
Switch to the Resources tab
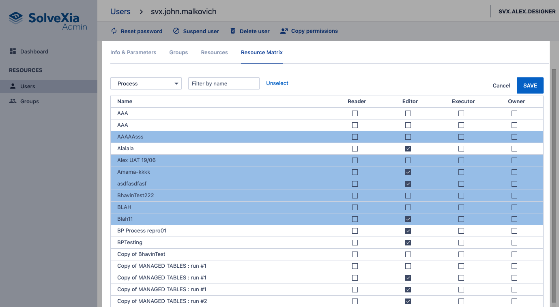pos(214,52)
